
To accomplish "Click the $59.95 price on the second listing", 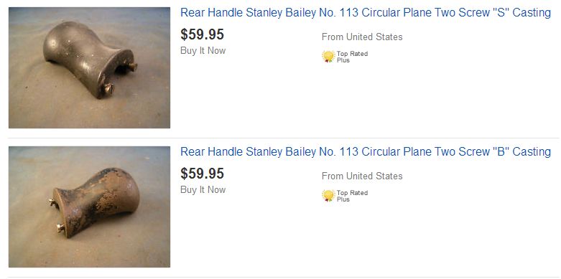I will [x=202, y=174].
